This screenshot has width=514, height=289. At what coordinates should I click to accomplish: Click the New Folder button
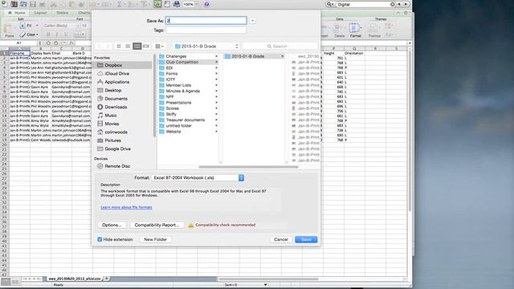155,239
